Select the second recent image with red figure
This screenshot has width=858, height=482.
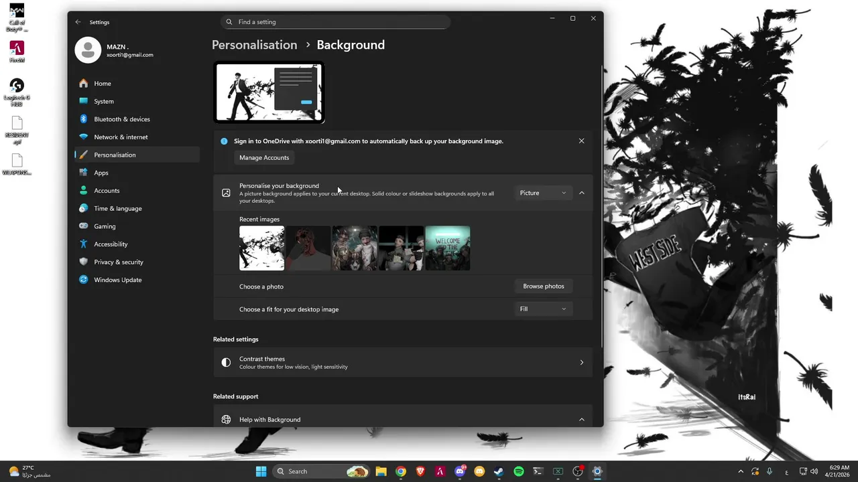click(308, 248)
